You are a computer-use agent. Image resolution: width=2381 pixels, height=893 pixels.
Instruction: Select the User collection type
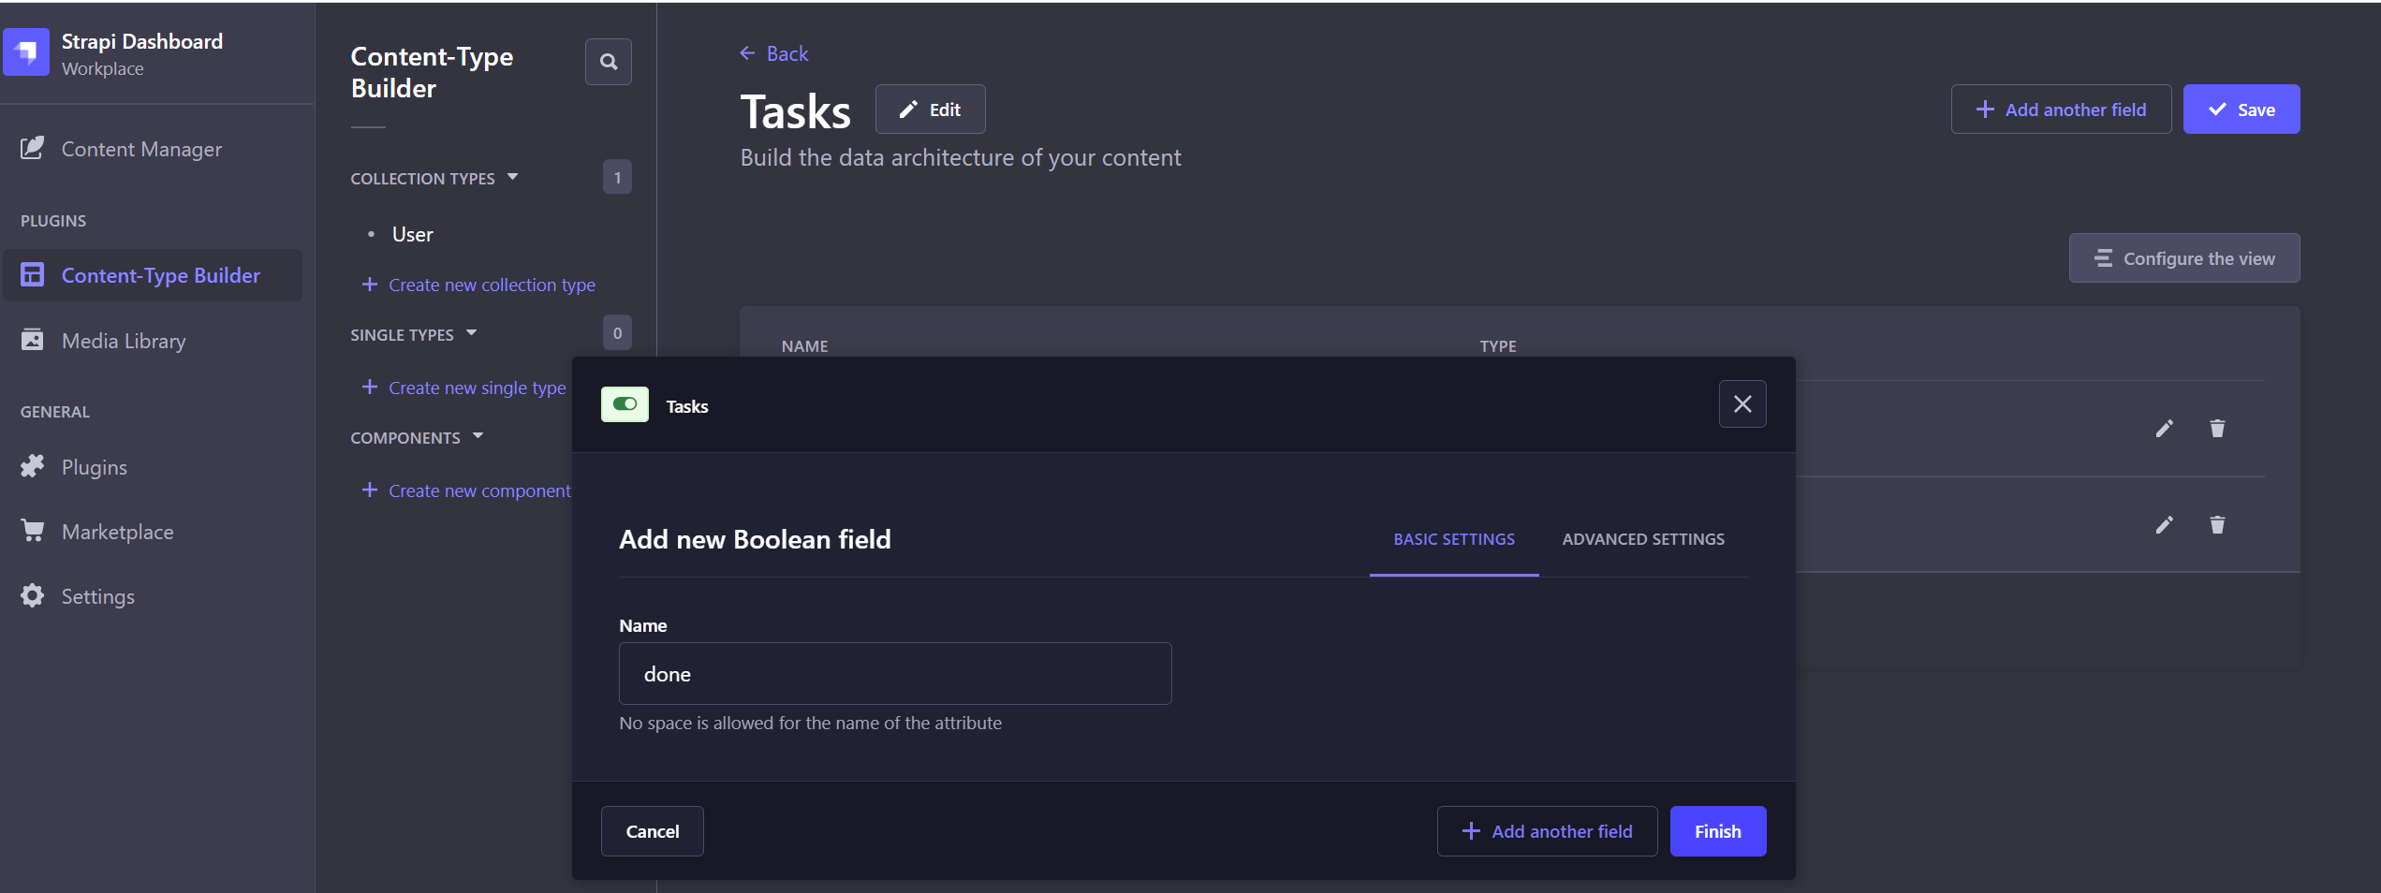412,234
